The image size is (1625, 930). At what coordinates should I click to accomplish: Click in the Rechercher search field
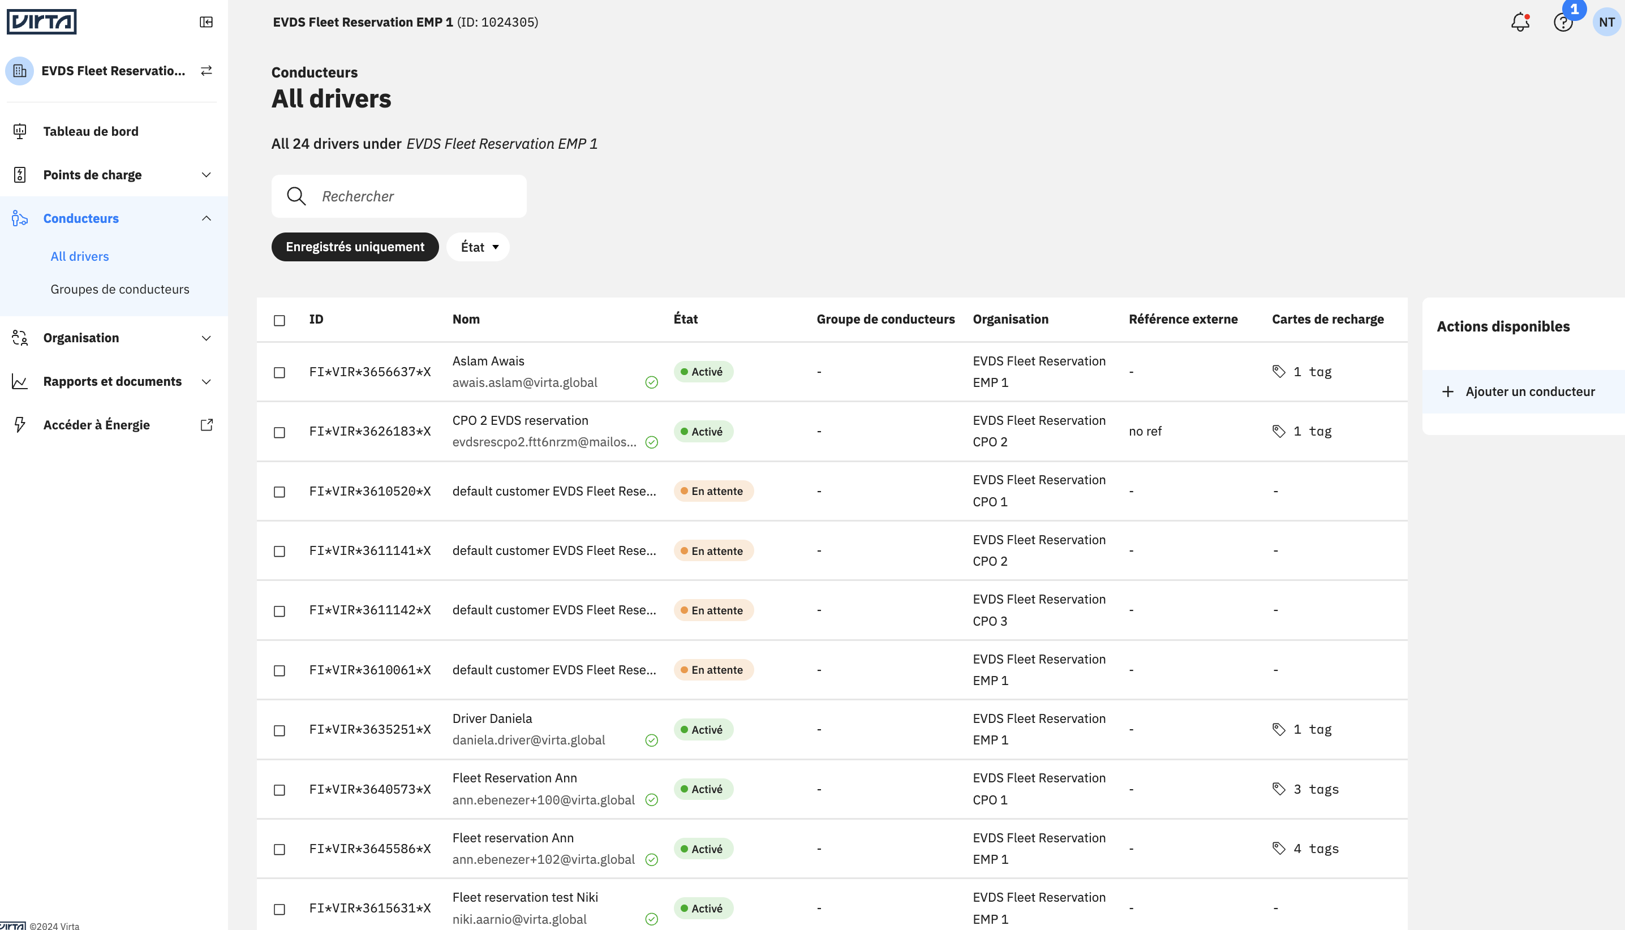[x=399, y=196]
